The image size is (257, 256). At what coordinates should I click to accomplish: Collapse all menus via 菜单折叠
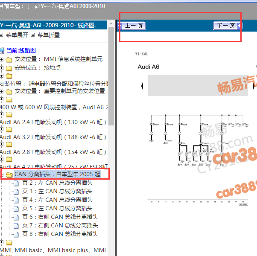(49, 35)
